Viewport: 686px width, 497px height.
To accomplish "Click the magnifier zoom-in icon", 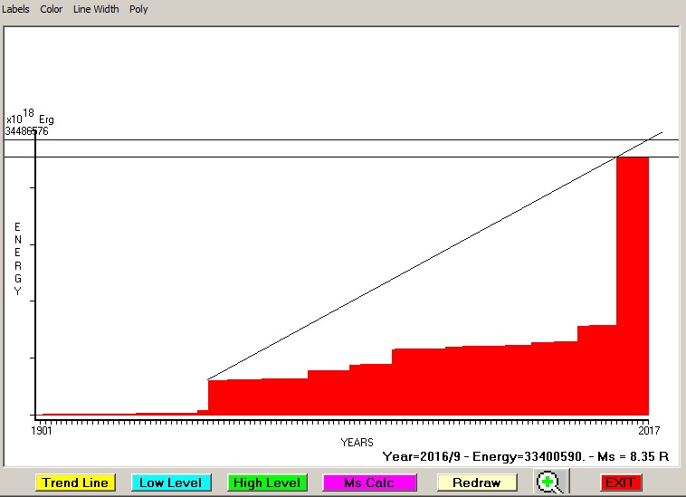I will [548, 482].
